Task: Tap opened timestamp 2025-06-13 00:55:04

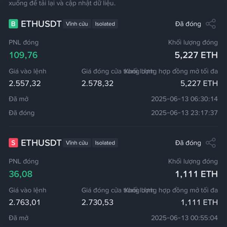Action: [184, 218]
